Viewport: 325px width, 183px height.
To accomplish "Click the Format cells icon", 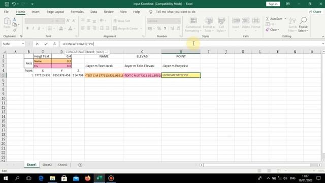I will 256,20.
